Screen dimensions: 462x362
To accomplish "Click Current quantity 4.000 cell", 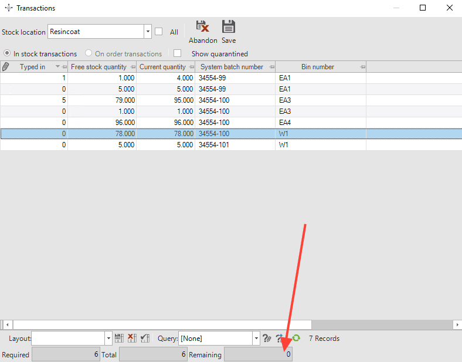I will [x=165, y=78].
